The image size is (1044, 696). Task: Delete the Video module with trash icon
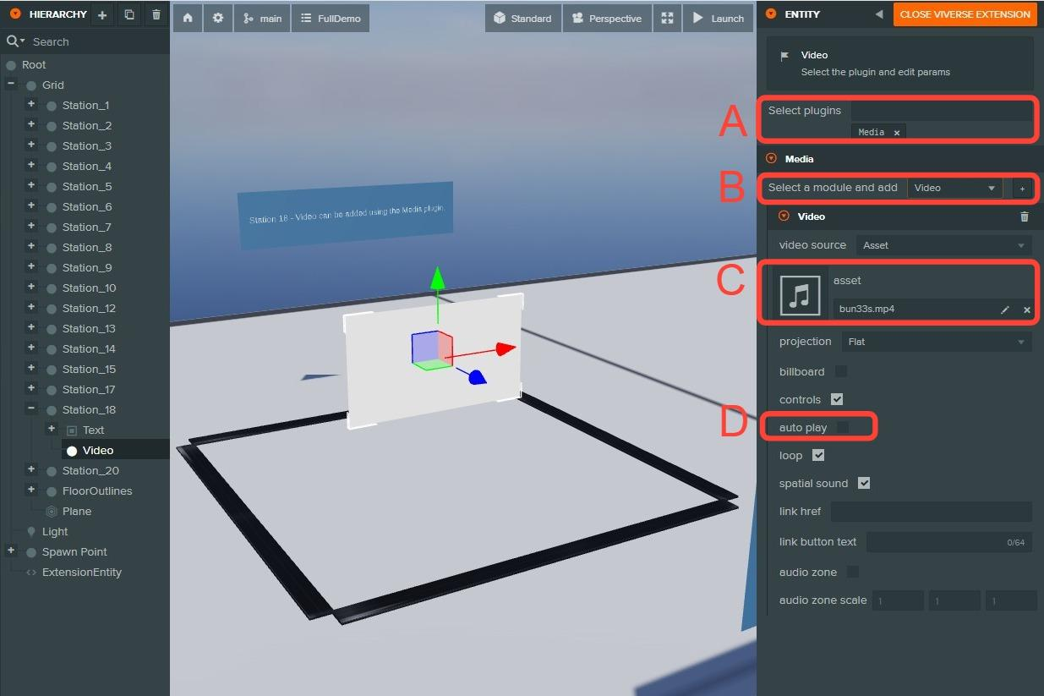1025,216
